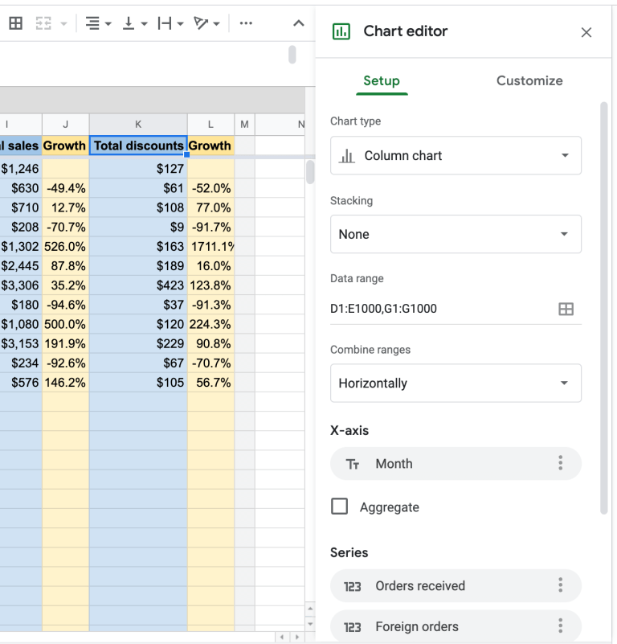Viewport: 617px width, 644px height.
Task: Open the Combine ranges dropdown
Action: [456, 383]
